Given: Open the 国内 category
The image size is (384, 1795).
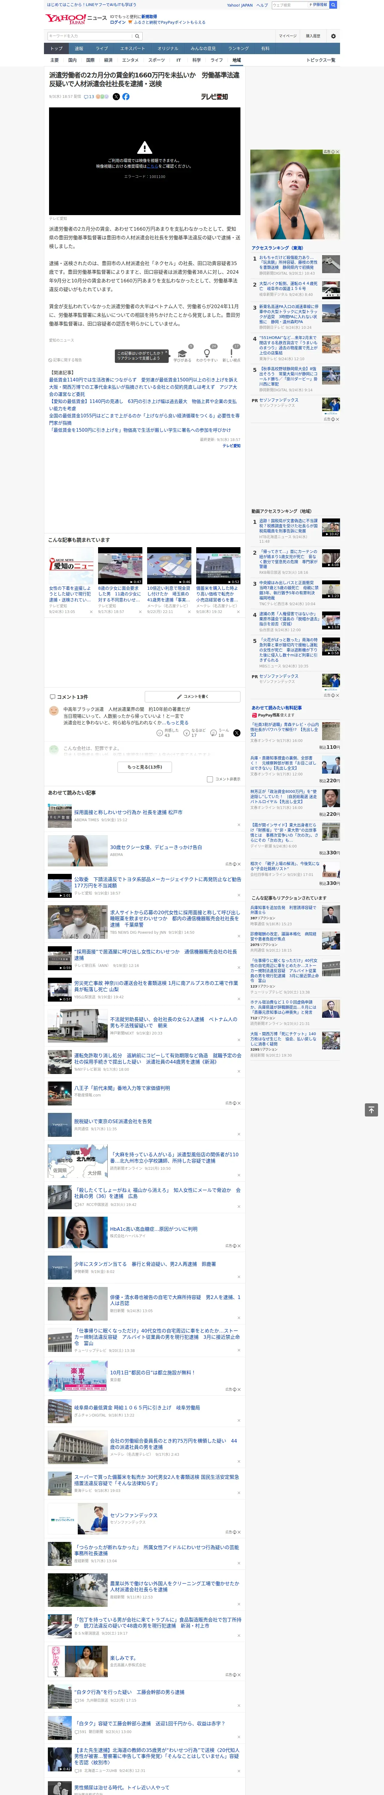Looking at the screenshot, I should click(x=72, y=60).
